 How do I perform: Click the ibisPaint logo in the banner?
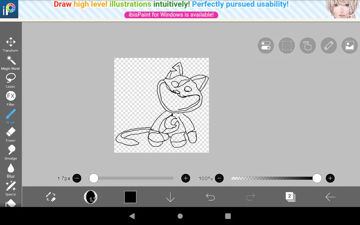pos(9,9)
